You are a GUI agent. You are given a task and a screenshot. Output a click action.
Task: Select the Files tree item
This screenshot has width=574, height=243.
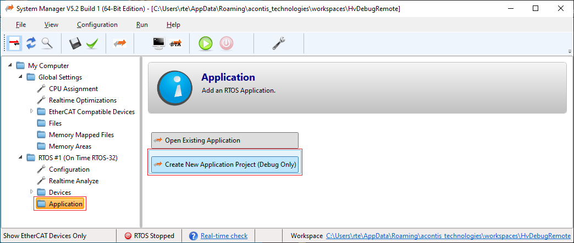coord(56,123)
